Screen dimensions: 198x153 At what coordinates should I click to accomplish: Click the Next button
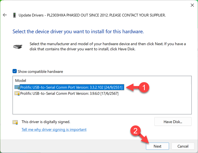(157, 146)
